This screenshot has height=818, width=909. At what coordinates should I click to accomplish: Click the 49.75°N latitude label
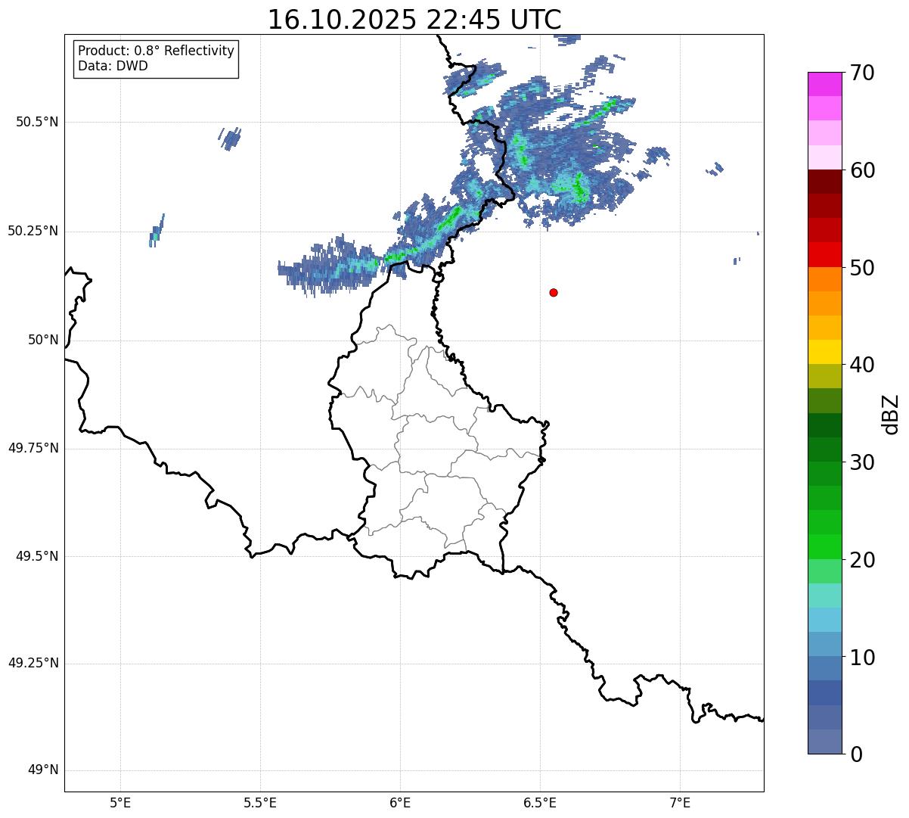(x=33, y=448)
